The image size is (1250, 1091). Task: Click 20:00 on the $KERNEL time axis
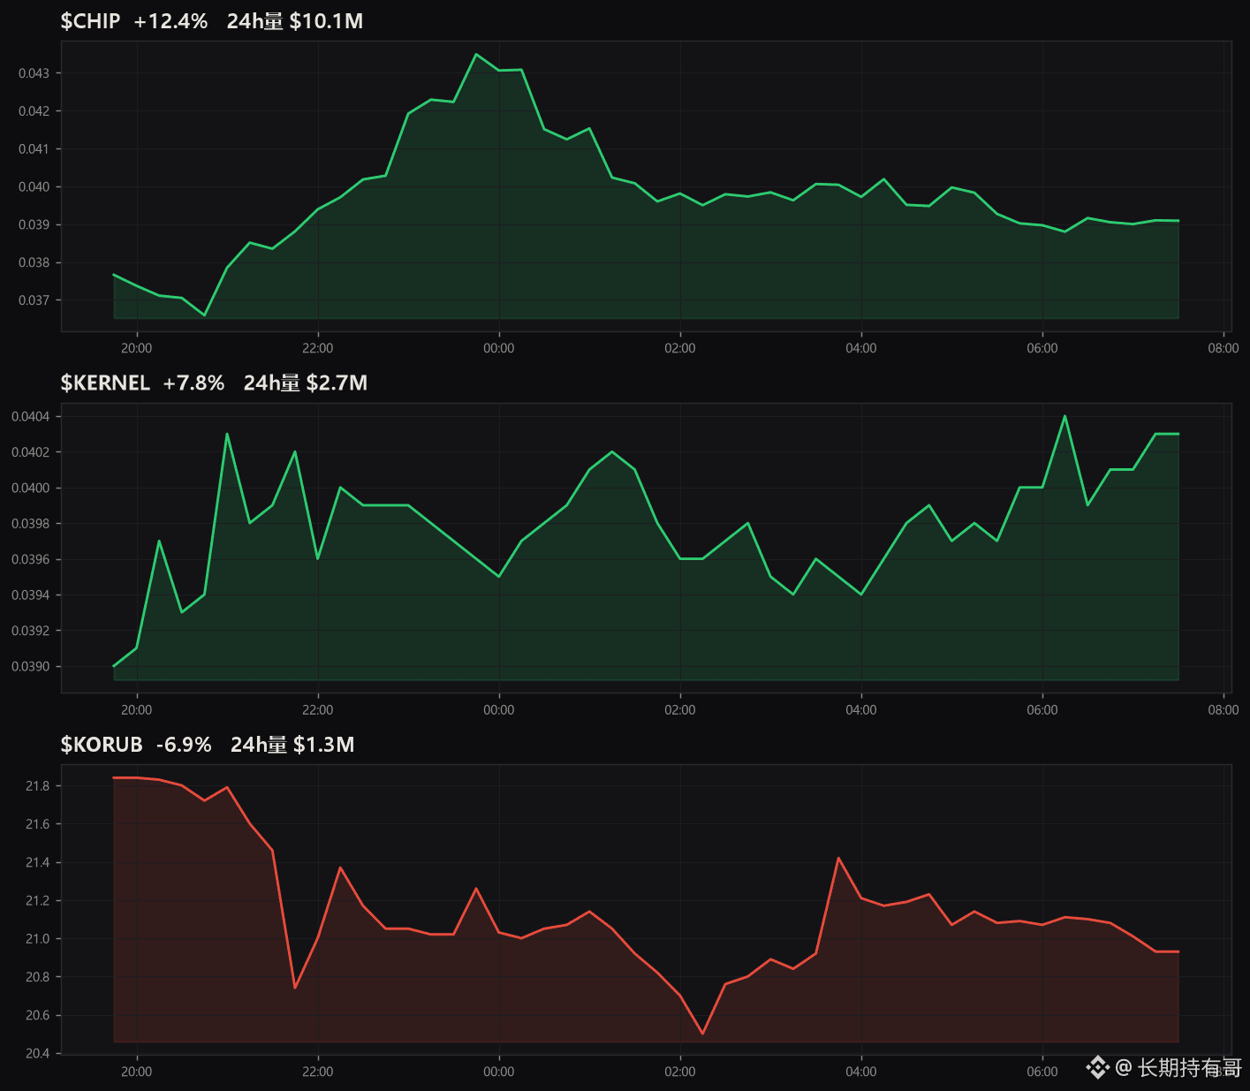point(137,709)
